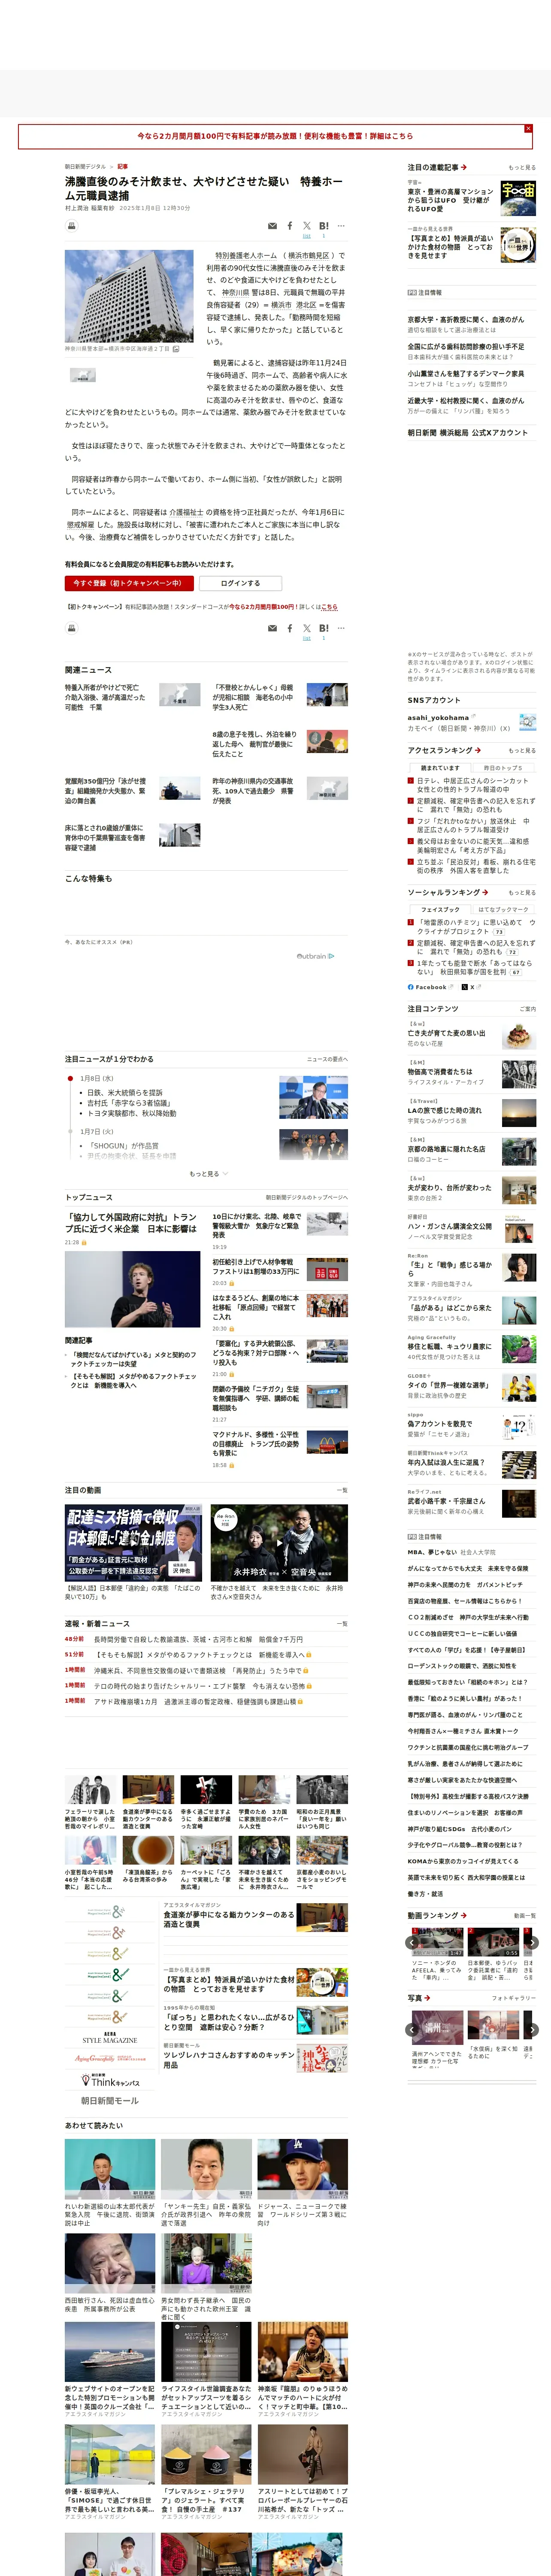This screenshot has width=551, height=2576.
Task: Play the 永井玲衣 × 空音央 video
Action: (x=279, y=1543)
